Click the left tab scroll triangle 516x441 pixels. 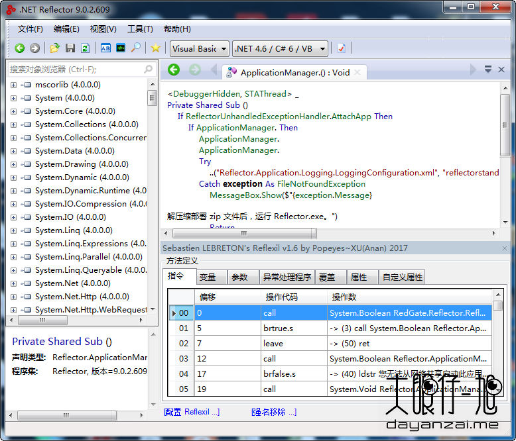(214, 70)
